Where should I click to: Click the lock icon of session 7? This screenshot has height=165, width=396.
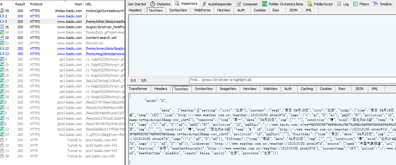pos(2,140)
